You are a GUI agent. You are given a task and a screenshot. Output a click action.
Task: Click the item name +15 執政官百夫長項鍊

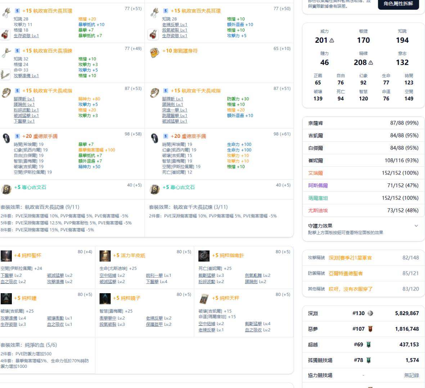pos(47,51)
